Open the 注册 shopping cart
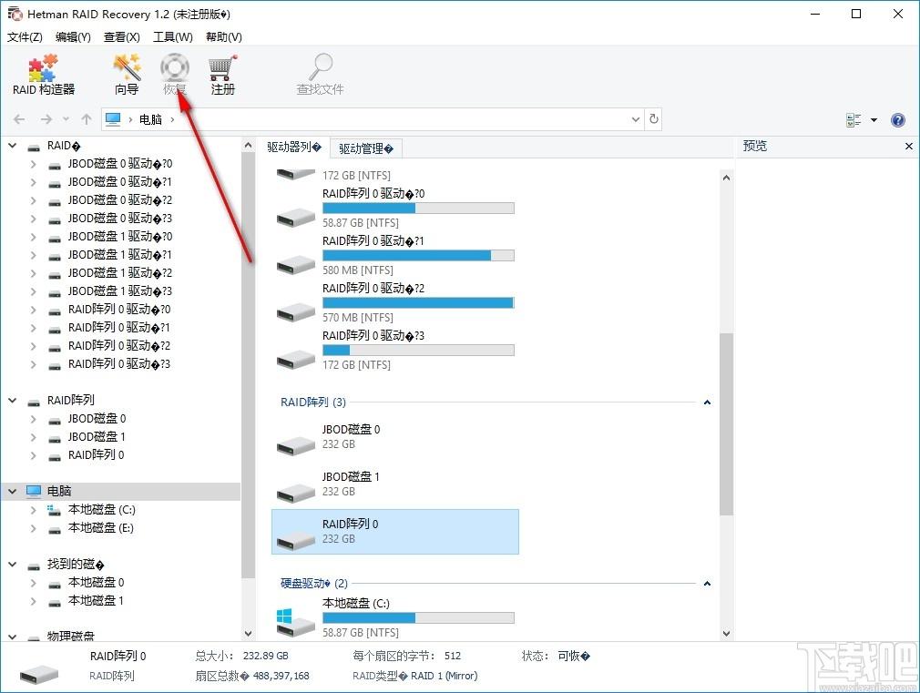The height and width of the screenshot is (693, 920). [222, 75]
